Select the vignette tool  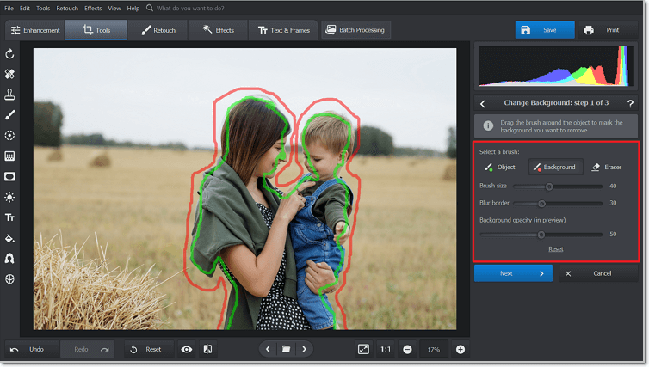coord(9,176)
